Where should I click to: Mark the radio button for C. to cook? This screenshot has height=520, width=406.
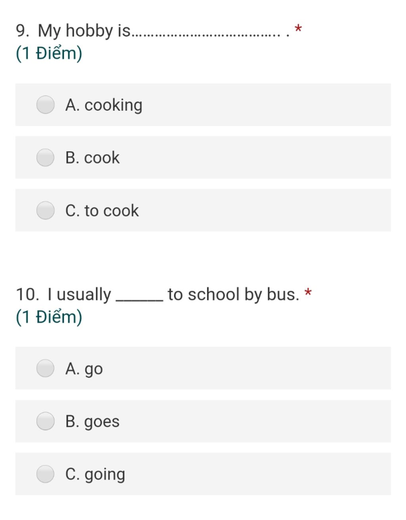point(46,210)
